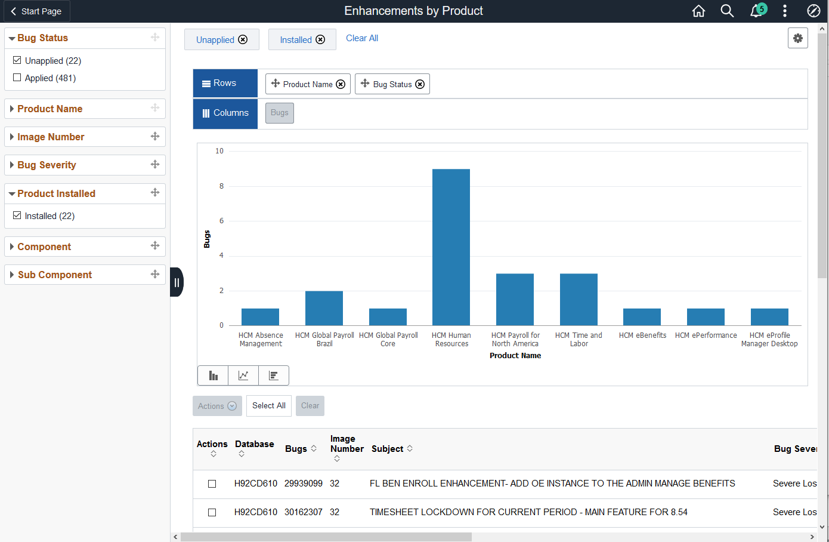
Task: Click the Select All button
Action: coord(269,406)
